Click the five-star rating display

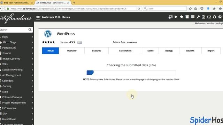(48, 42)
